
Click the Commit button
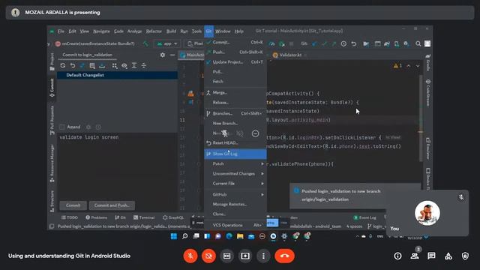73,205
